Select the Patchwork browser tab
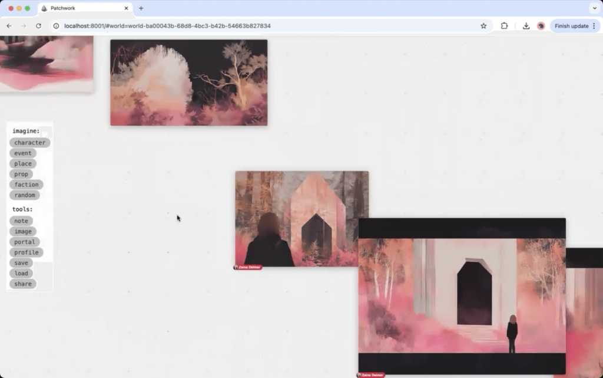Screen dimensions: 603x378 pyautogui.click(x=82, y=8)
